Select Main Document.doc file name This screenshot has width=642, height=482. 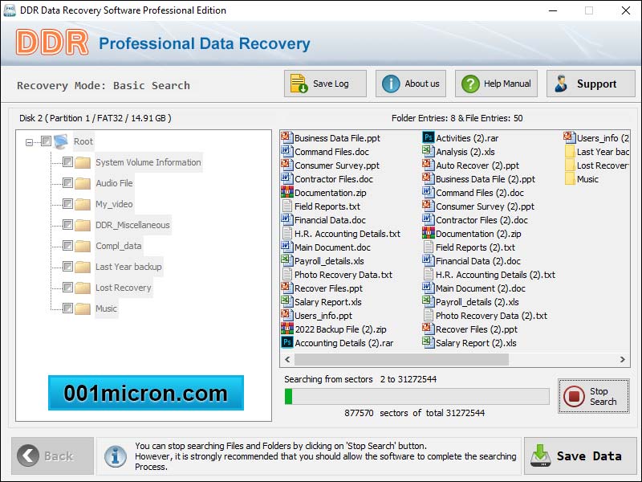coord(332,247)
